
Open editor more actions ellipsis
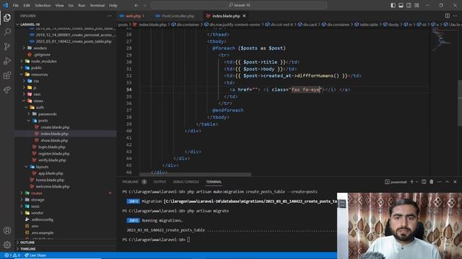point(456,16)
